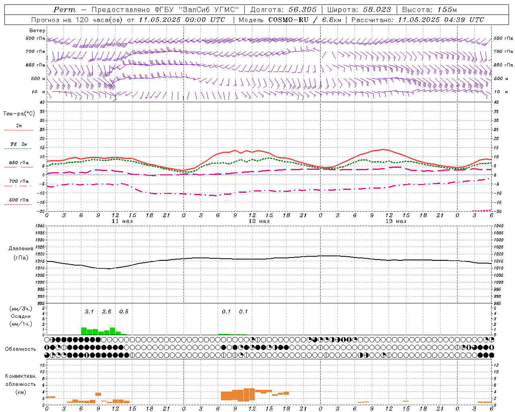The width and height of the screenshot is (515, 412).
Task: Click the "Конвективн." convective cloud label
Action: (x=21, y=376)
